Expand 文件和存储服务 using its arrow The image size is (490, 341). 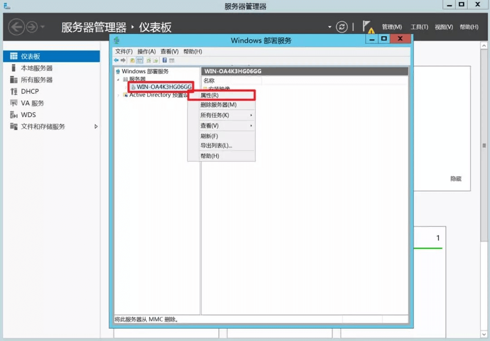tap(96, 127)
